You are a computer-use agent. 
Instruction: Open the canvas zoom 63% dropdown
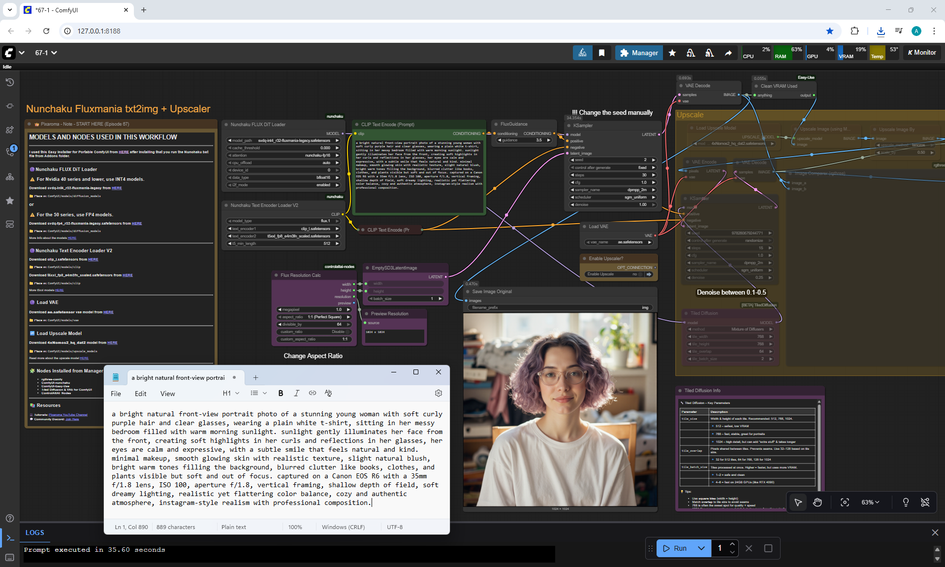(x=870, y=502)
